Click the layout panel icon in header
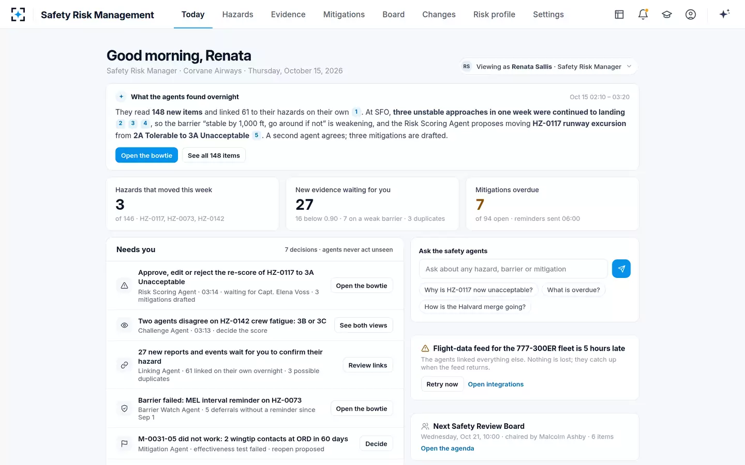This screenshot has width=745, height=465. coord(619,14)
